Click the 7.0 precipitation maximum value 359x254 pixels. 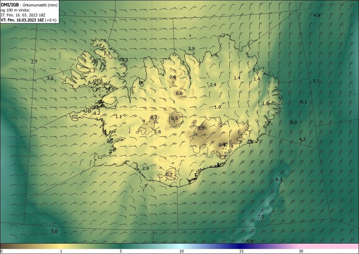pyautogui.click(x=261, y=216)
